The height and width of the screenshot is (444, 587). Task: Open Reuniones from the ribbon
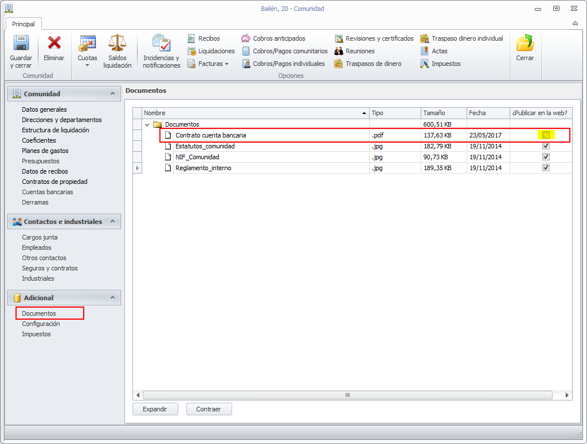tap(354, 51)
